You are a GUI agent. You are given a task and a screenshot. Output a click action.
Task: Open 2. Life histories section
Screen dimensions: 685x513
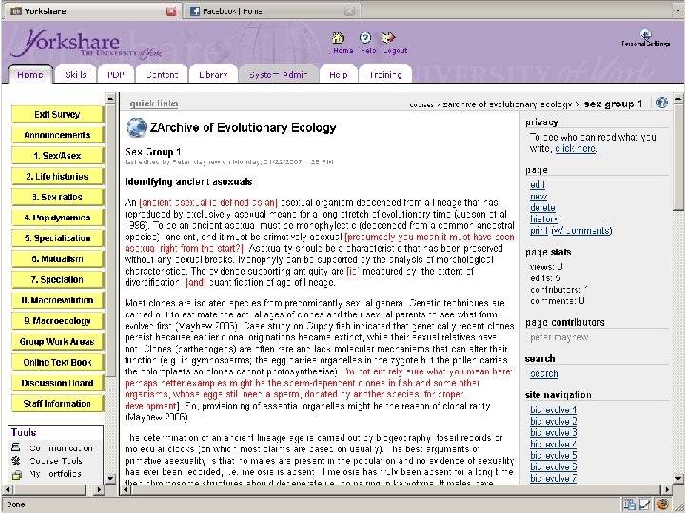click(x=57, y=177)
